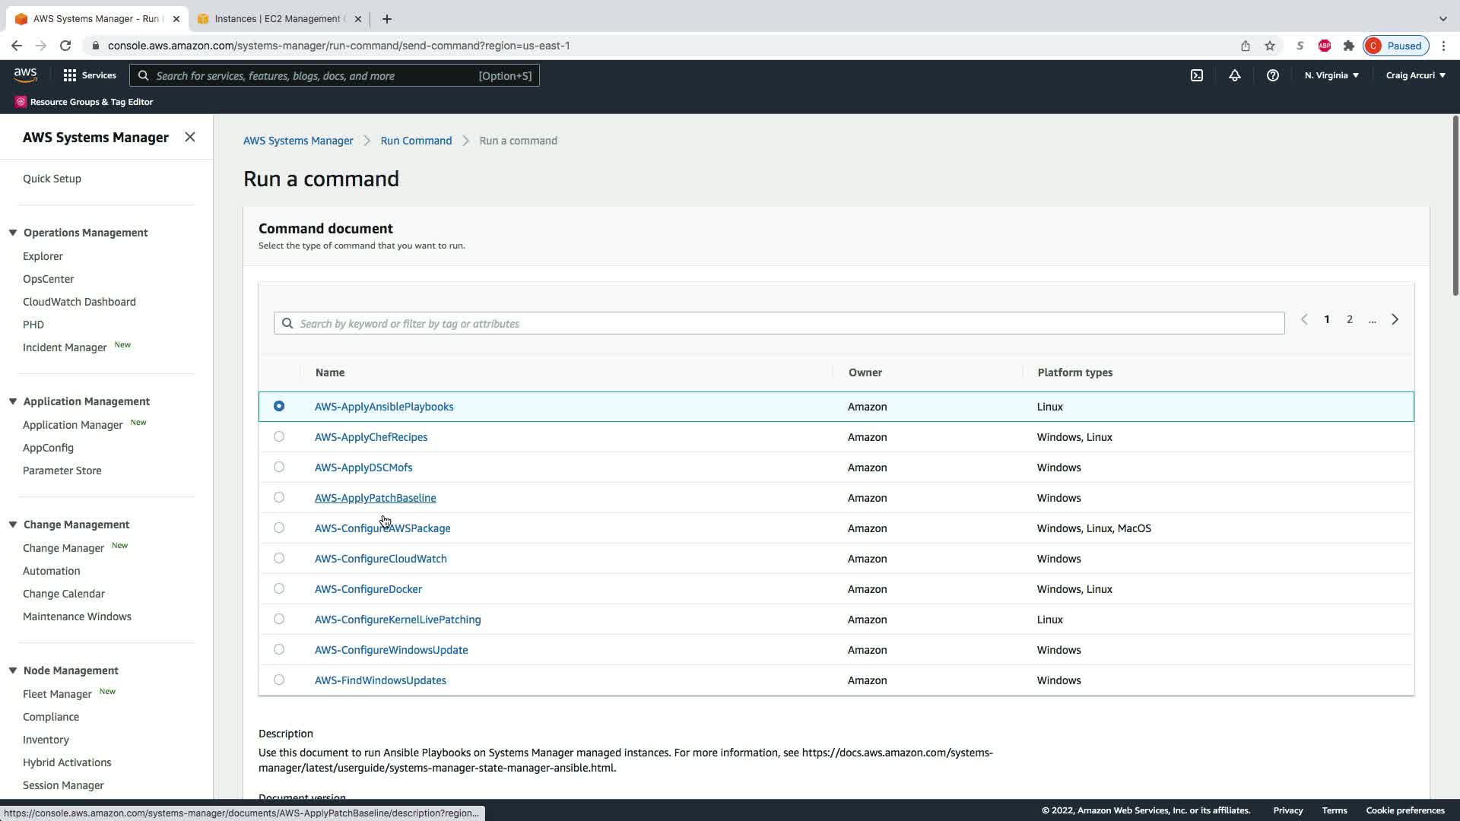The image size is (1460, 821).
Task: Choose the AWS-FindWindowsUpdates radio option
Action: (x=279, y=680)
